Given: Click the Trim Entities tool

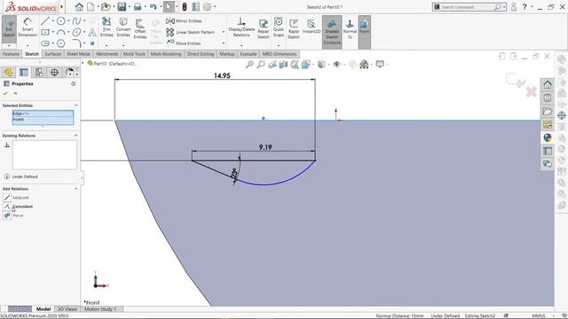Looking at the screenshot, I should (x=106, y=27).
